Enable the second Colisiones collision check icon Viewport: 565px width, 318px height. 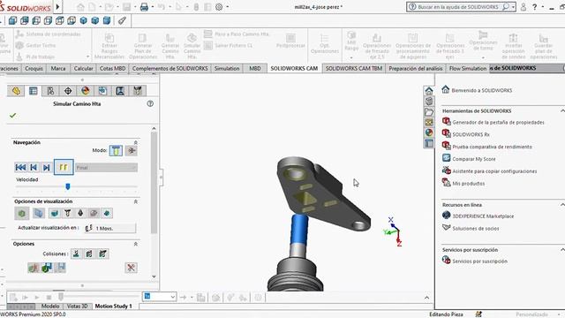[89, 254]
